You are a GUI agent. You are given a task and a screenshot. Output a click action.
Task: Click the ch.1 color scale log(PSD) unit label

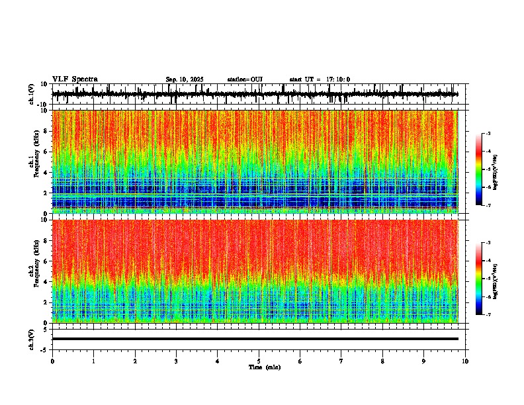pyautogui.click(x=496, y=172)
